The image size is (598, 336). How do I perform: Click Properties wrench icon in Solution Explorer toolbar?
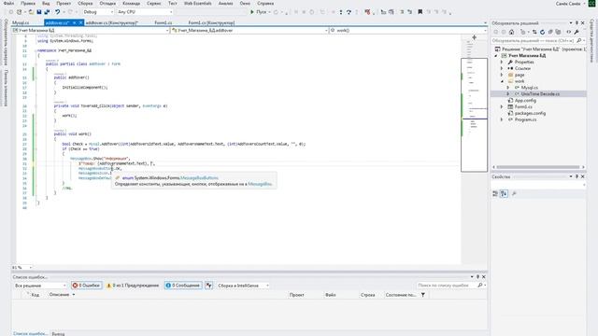[577, 32]
